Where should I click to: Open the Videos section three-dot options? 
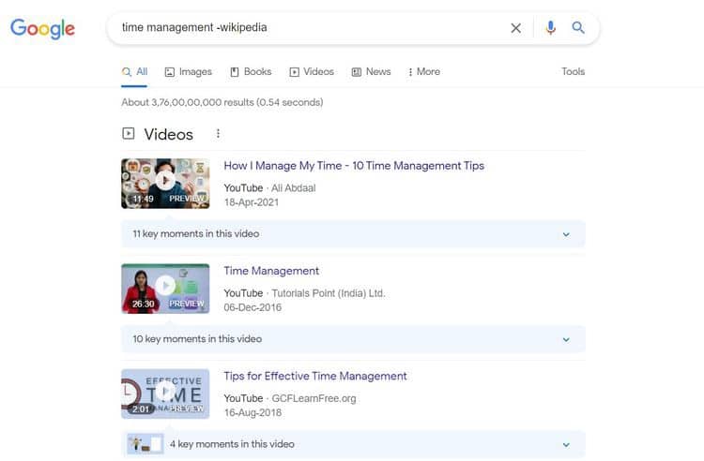218,134
